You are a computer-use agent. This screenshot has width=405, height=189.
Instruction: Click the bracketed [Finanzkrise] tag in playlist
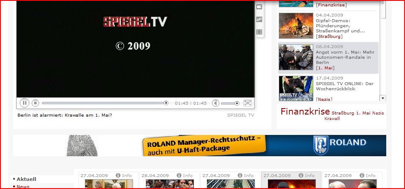tap(331, 5)
